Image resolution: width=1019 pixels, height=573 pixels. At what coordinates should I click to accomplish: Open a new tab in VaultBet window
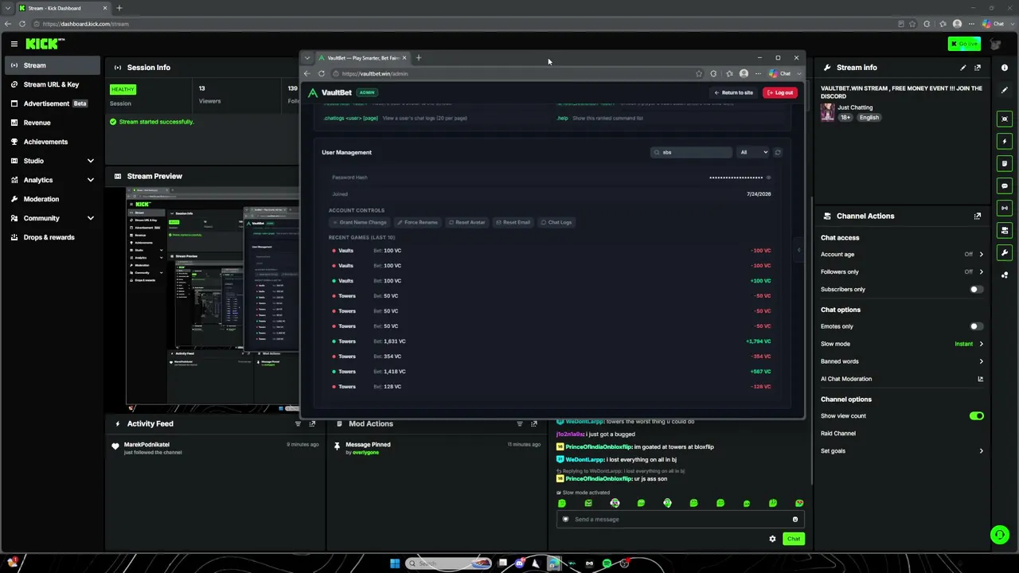418,57
